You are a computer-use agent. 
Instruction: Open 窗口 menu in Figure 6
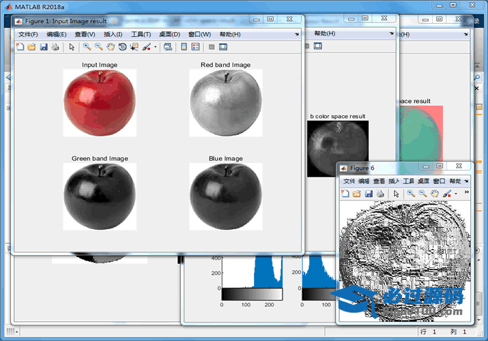pos(439,181)
